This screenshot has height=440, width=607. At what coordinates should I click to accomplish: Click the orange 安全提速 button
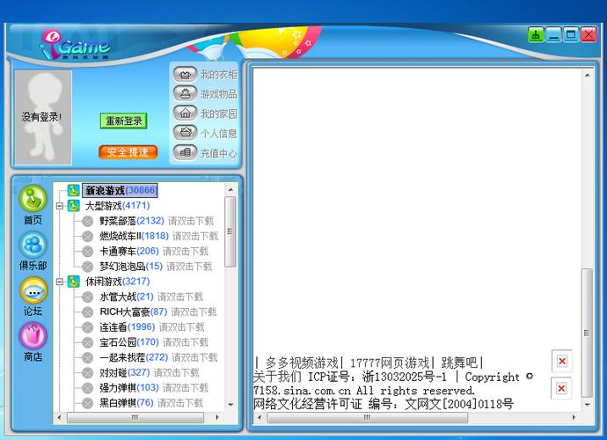[128, 152]
